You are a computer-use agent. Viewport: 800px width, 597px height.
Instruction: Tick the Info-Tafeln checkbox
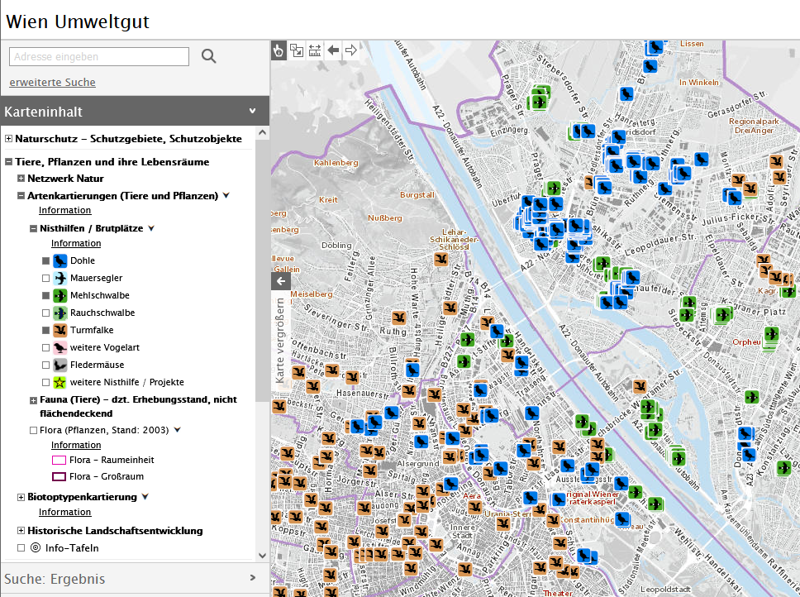tap(21, 547)
